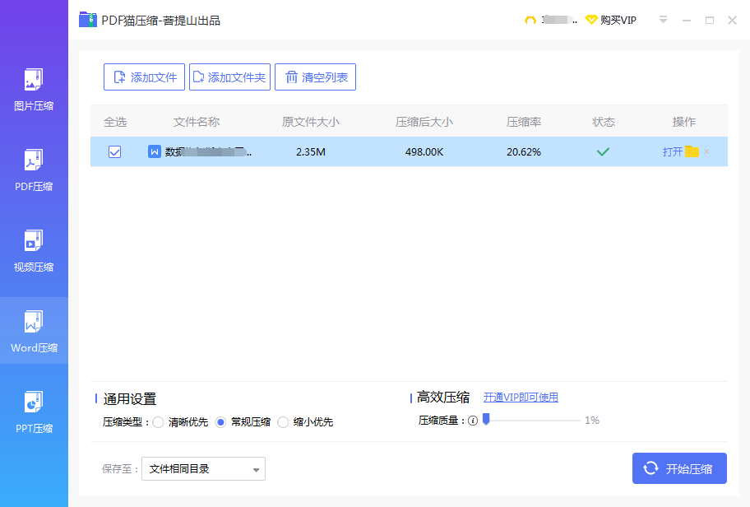Switch to the PDF压缩 section
Screen dimensions: 750x507
tap(34, 170)
